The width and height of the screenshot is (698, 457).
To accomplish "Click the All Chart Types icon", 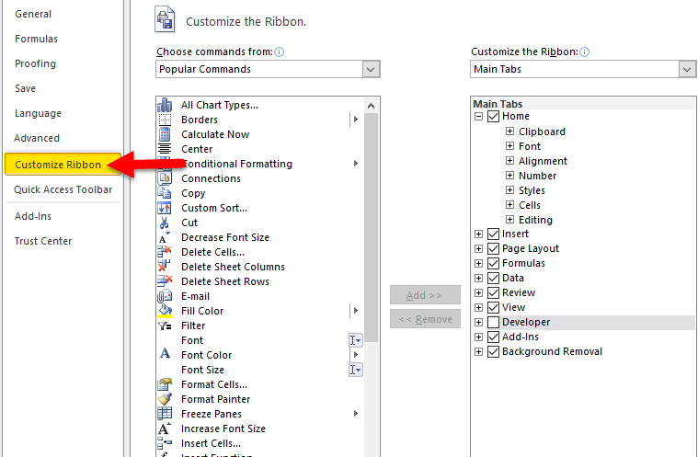I will pyautogui.click(x=165, y=105).
